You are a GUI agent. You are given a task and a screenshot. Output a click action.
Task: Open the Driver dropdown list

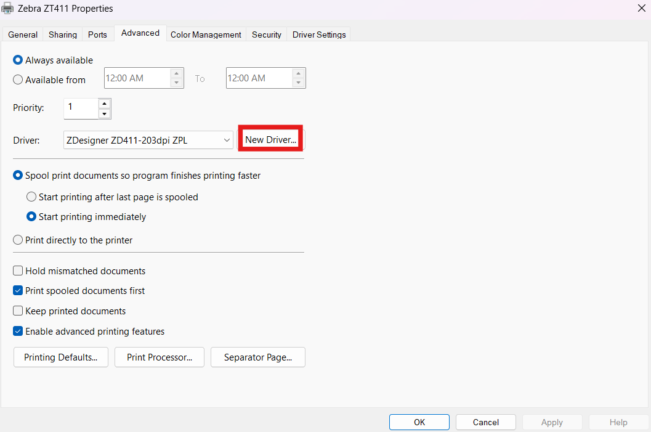coord(227,140)
